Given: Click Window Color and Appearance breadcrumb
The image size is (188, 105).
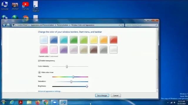Looking at the screenshot, I should (83, 25).
